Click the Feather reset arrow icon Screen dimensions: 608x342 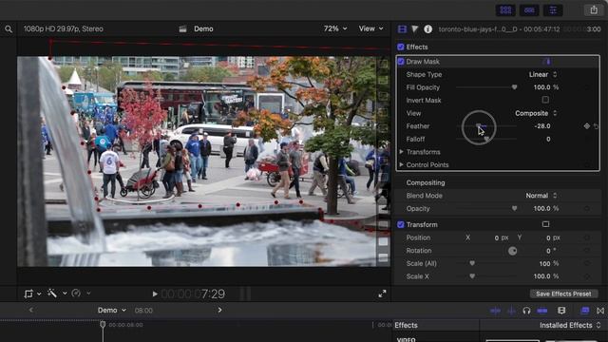pos(596,126)
